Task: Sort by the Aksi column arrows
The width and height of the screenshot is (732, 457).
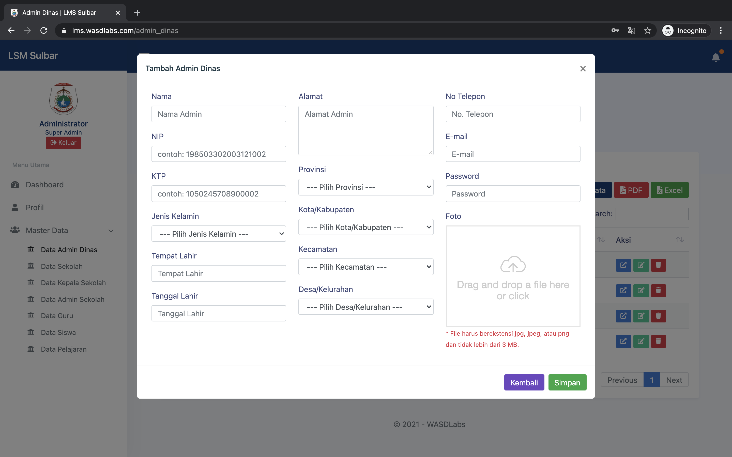Action: click(680, 240)
